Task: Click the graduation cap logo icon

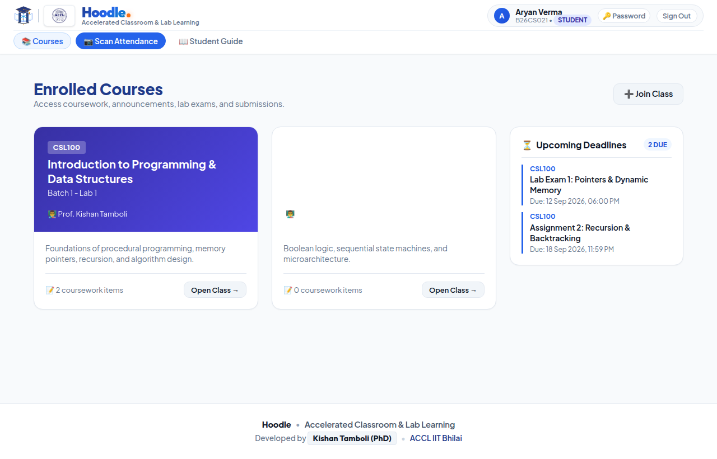Action: click(x=23, y=16)
